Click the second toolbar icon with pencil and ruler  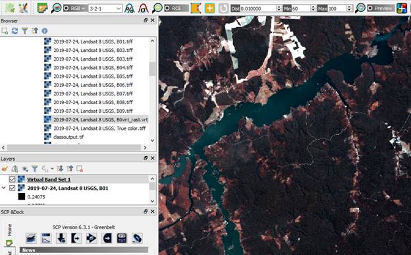point(23,8)
